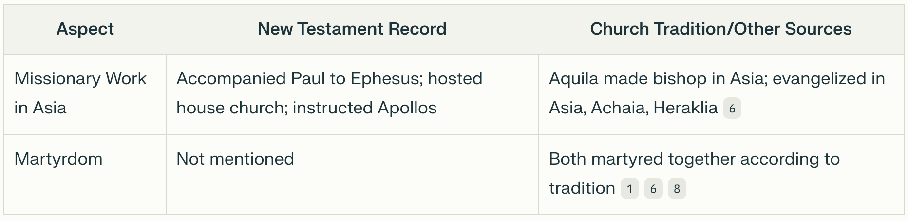The width and height of the screenshot is (908, 221).
Task: Click the Church Tradition/Other Sources header
Action: click(x=720, y=29)
